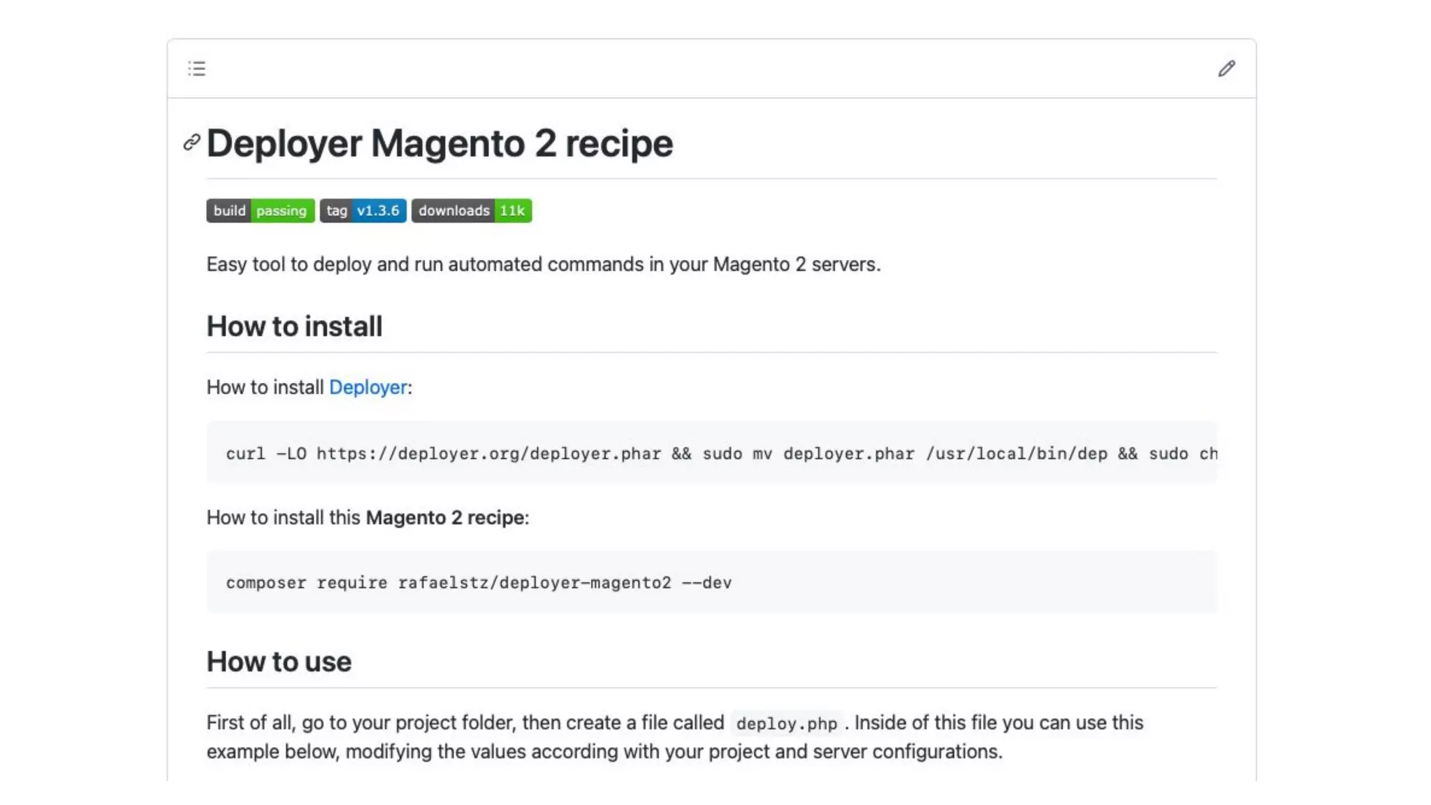Image resolution: width=1431 pixels, height=805 pixels.
Task: Click the --dev flag in the composer command
Action: pyautogui.click(x=706, y=583)
